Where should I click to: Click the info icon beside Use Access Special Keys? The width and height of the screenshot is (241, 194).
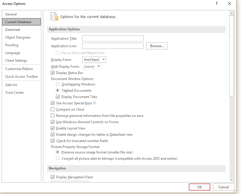click(x=95, y=103)
